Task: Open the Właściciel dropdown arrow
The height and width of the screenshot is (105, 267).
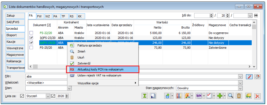Action: [x=240, y=83]
